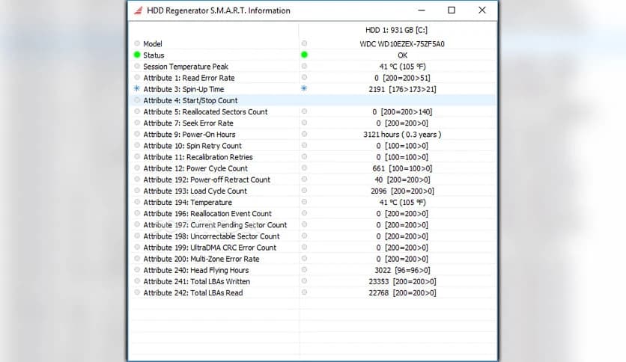The image size is (626, 362).
Task: Select Attribute 200: Multi-Zone Error Rate
Action: [201, 259]
